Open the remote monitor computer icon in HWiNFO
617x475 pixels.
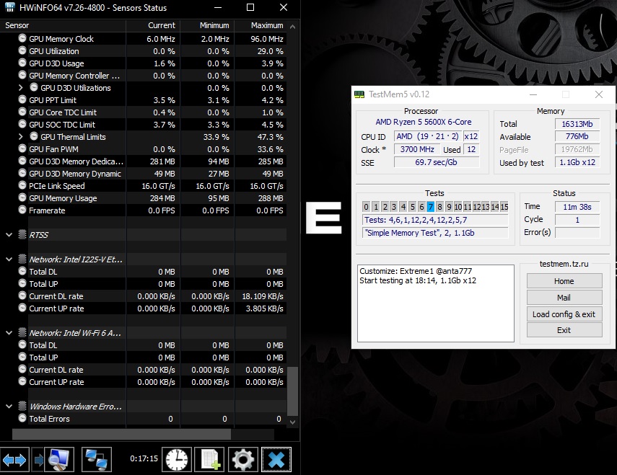point(59,459)
